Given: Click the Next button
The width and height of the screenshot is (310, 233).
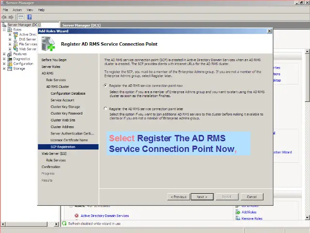Looking at the screenshot, I should pos(202,197).
